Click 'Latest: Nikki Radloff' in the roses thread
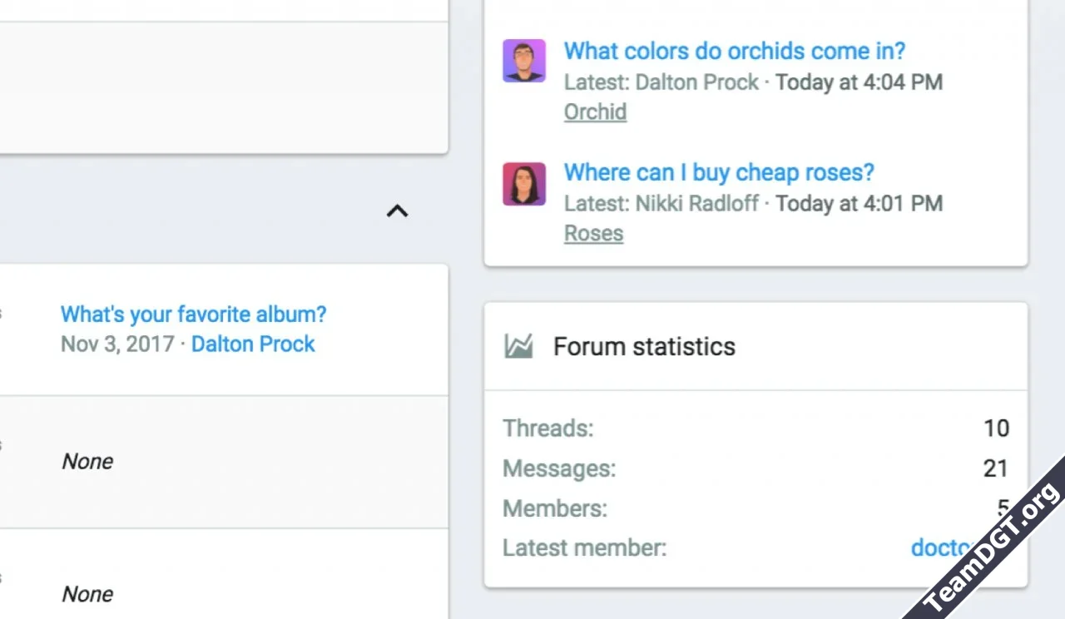Screen dimensions: 1065x619 click(661, 203)
